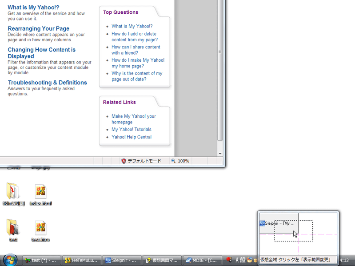
Task: Open the Windows Start orb
Action: click(10, 260)
